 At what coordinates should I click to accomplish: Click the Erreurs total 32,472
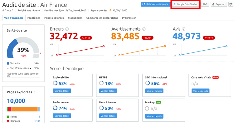(x=64, y=36)
